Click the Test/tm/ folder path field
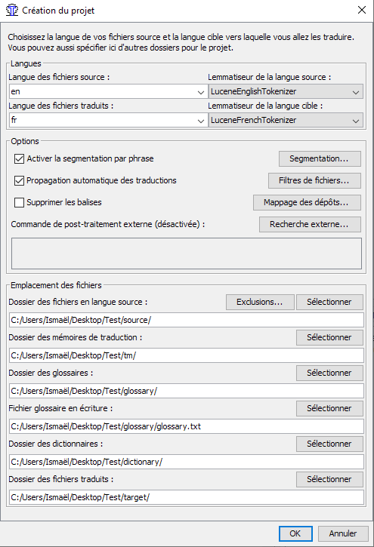The height and width of the screenshot is (547, 374). tap(187, 355)
